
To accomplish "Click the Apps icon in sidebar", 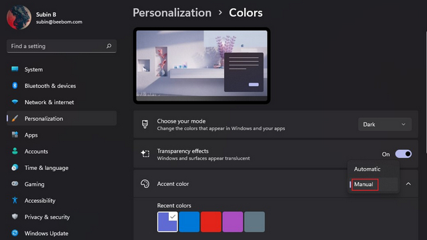I will point(15,135).
